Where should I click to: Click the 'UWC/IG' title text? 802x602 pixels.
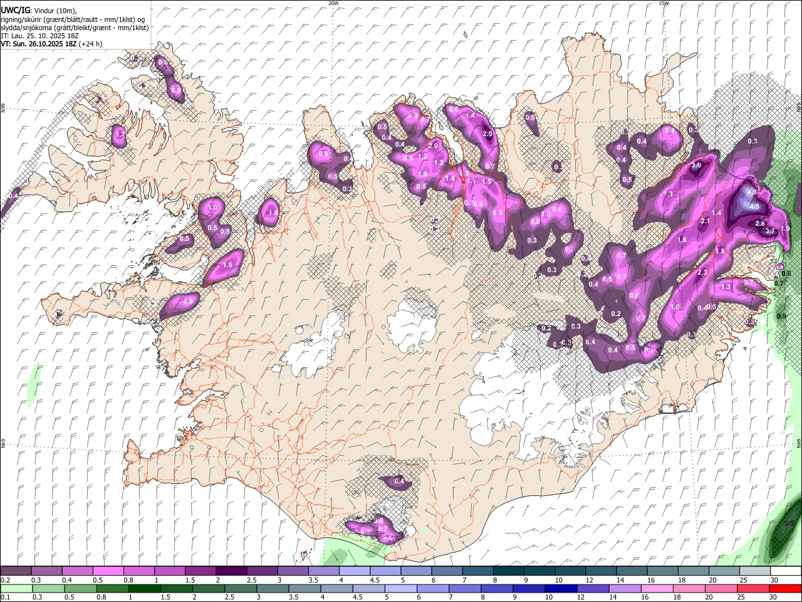[x=15, y=11]
